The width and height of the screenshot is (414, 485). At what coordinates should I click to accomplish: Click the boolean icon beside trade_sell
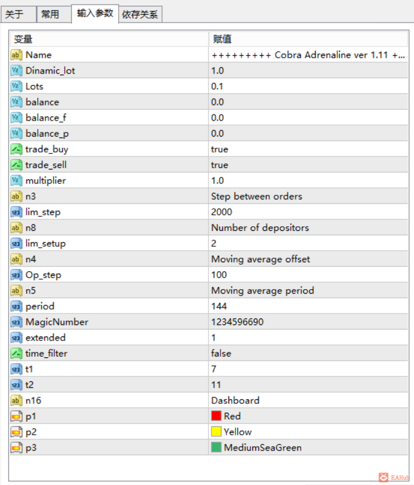[16, 165]
